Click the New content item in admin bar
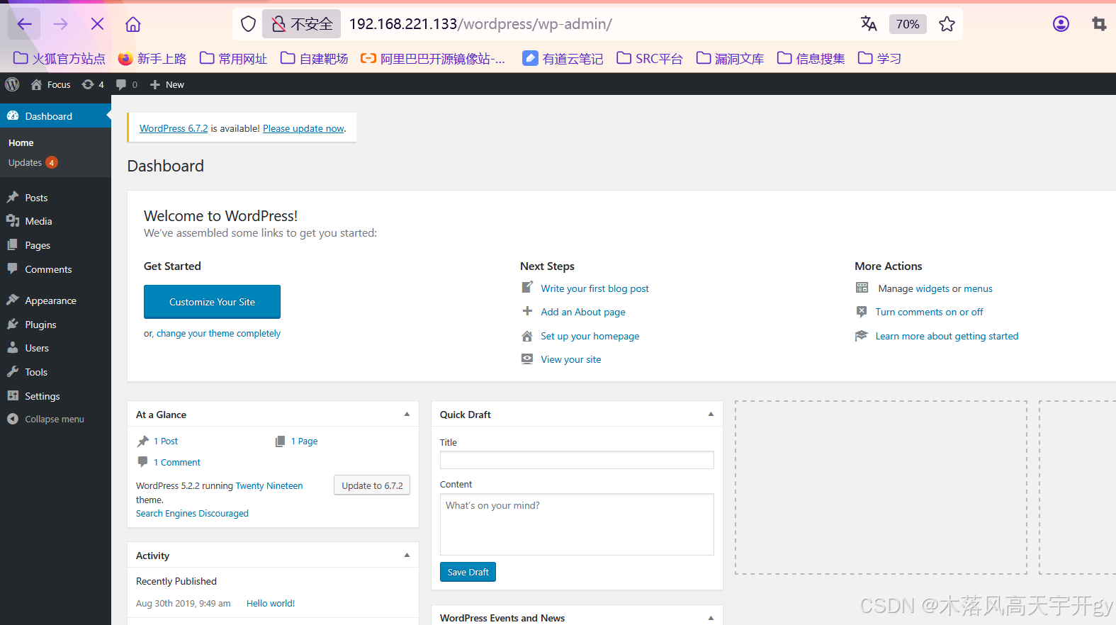The image size is (1116, 625). pos(167,84)
